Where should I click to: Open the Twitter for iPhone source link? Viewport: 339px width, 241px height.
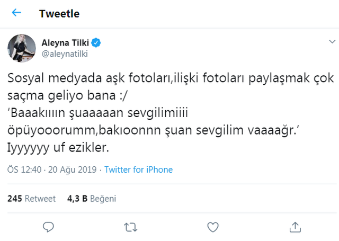(138, 170)
